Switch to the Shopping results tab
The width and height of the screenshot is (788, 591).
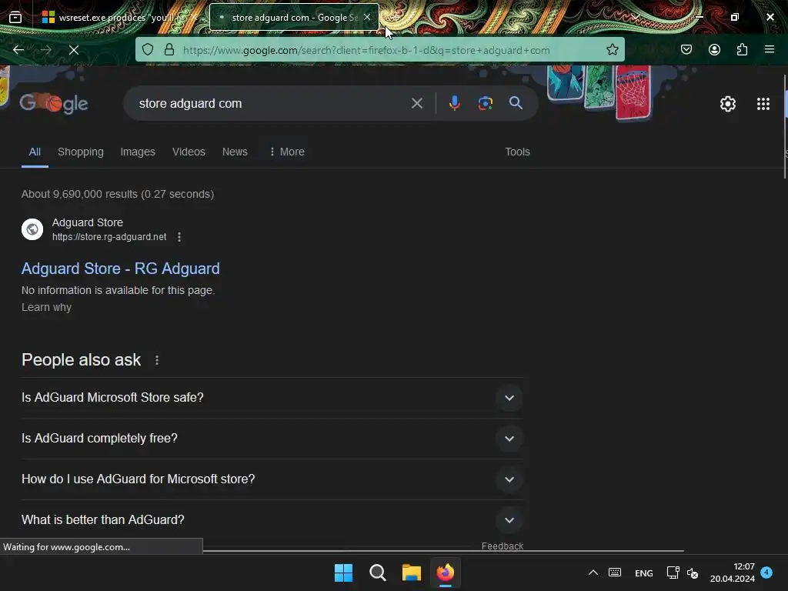click(80, 152)
